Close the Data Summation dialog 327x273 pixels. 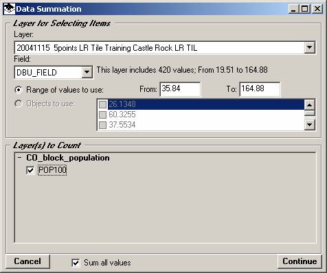[317, 9]
